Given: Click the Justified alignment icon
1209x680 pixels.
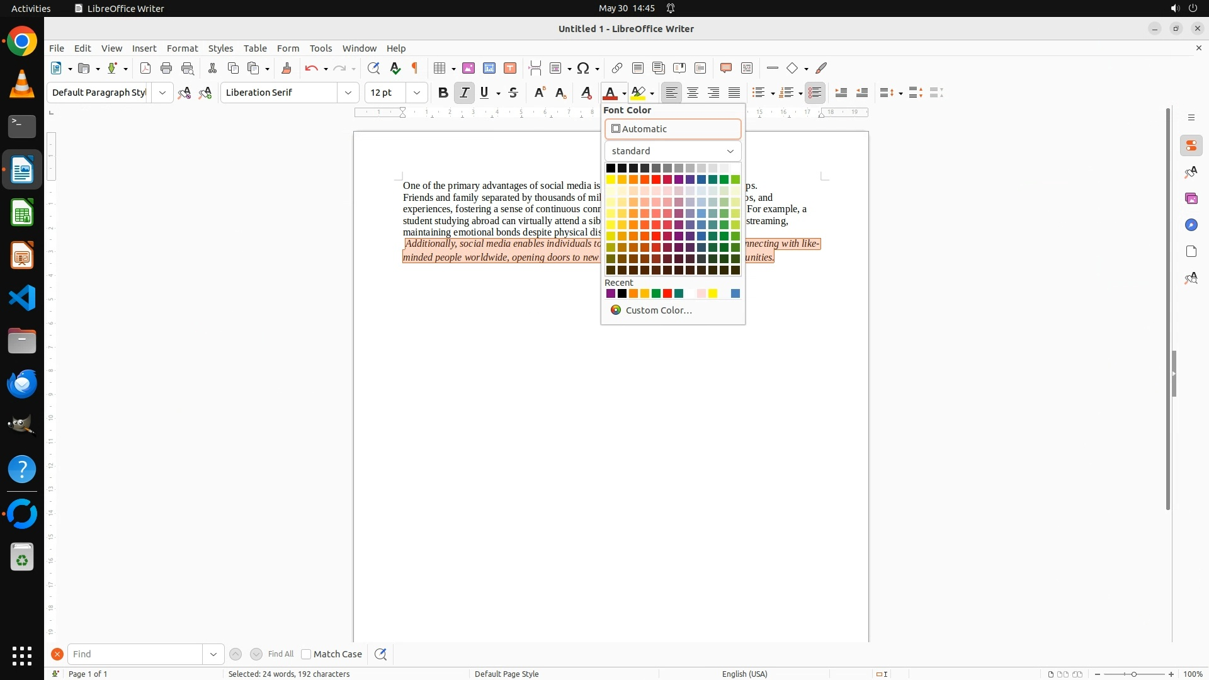Looking at the screenshot, I should coord(734,93).
